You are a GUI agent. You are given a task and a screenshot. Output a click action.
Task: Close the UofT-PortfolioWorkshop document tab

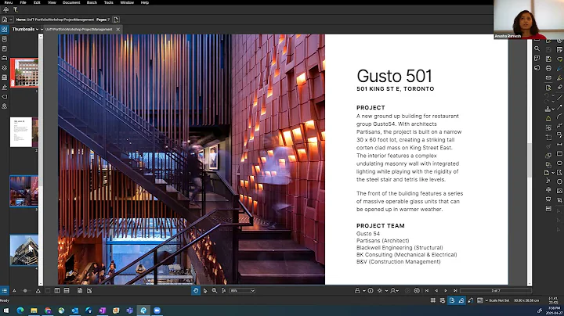118,30
